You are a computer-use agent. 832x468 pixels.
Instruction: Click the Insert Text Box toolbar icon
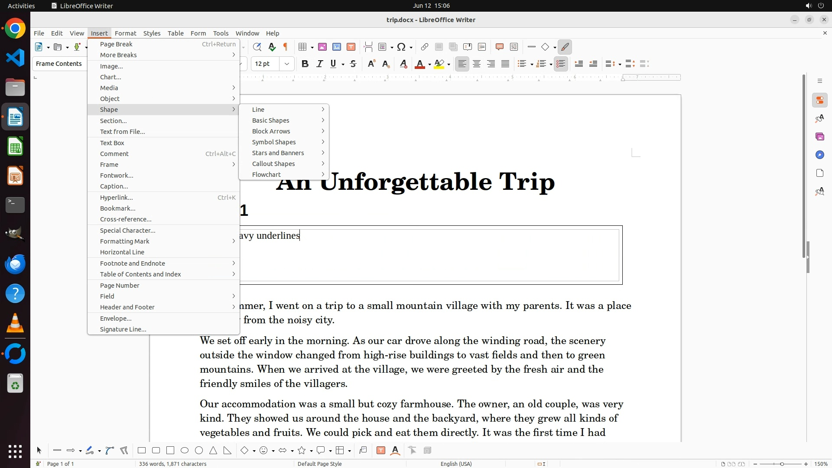351,47
